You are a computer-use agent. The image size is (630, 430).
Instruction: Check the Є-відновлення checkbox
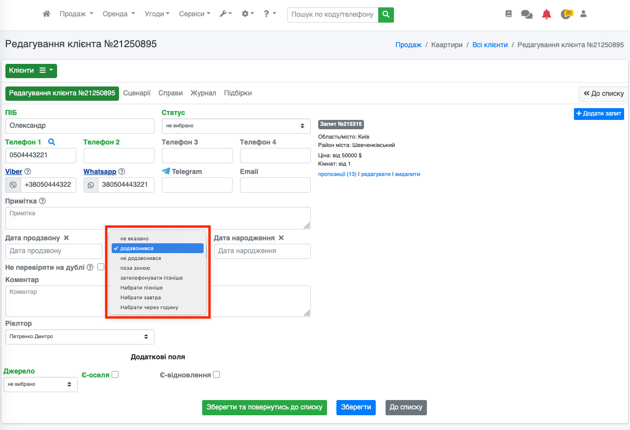point(216,374)
